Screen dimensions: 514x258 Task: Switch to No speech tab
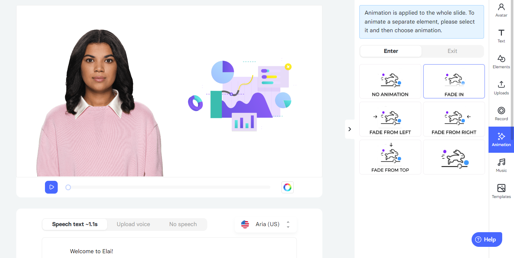[x=183, y=224]
